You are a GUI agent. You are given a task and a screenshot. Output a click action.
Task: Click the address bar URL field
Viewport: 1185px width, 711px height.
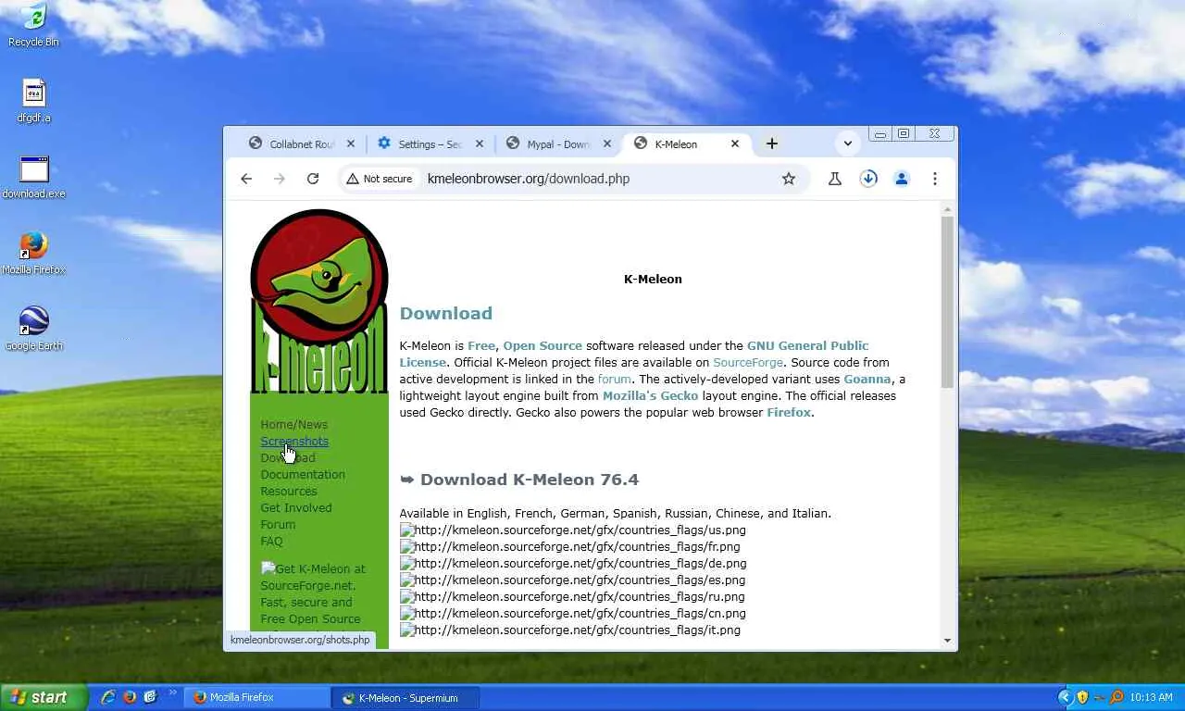(597, 179)
